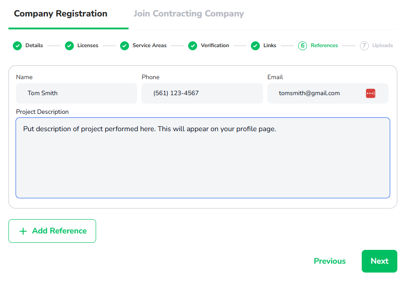Click the circled number 7 Uploads icon
The image size is (404, 281).
[364, 46]
